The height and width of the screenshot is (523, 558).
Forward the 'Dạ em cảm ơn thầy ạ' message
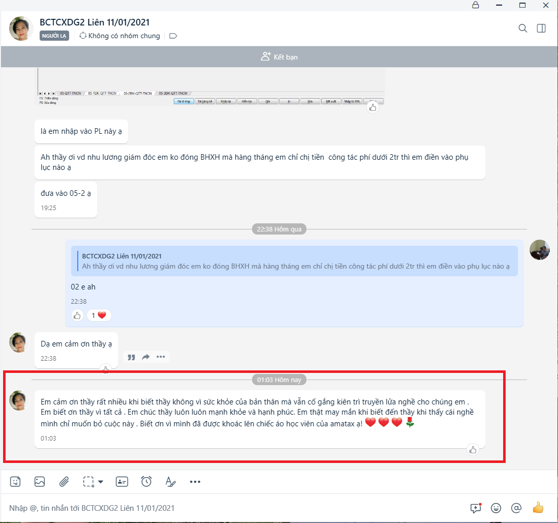146,357
